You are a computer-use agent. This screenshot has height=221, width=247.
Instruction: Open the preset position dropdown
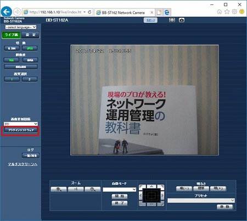coord(201,200)
